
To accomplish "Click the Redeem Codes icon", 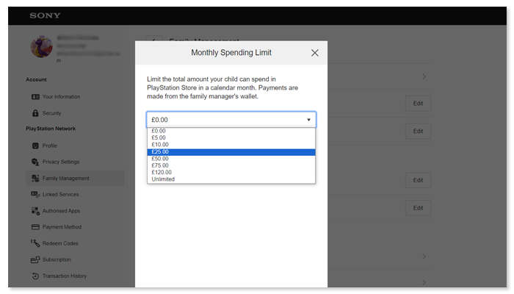I will 35,243.
